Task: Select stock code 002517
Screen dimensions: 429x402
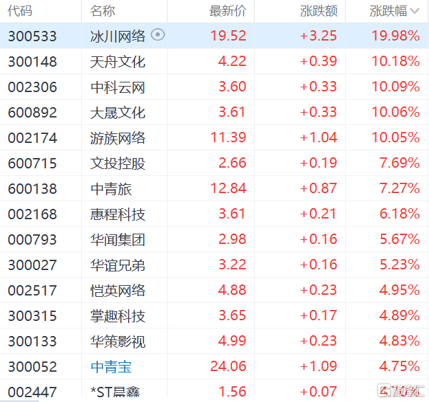Action: tap(32, 290)
